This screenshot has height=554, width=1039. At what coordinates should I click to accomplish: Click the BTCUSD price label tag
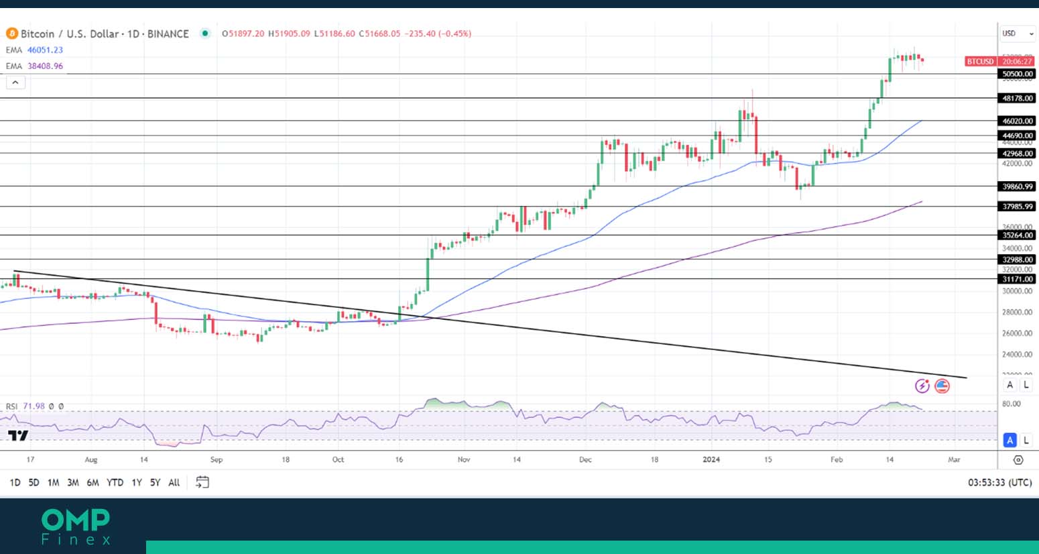[x=981, y=62]
